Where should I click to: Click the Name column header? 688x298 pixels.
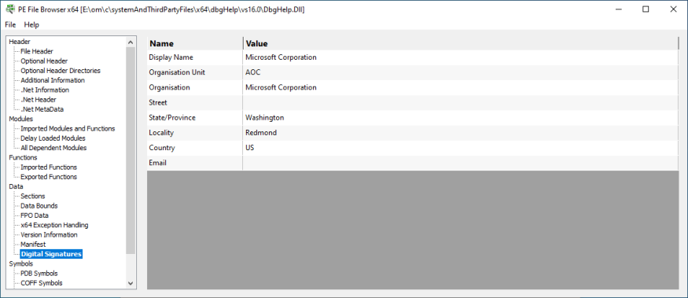pos(195,43)
